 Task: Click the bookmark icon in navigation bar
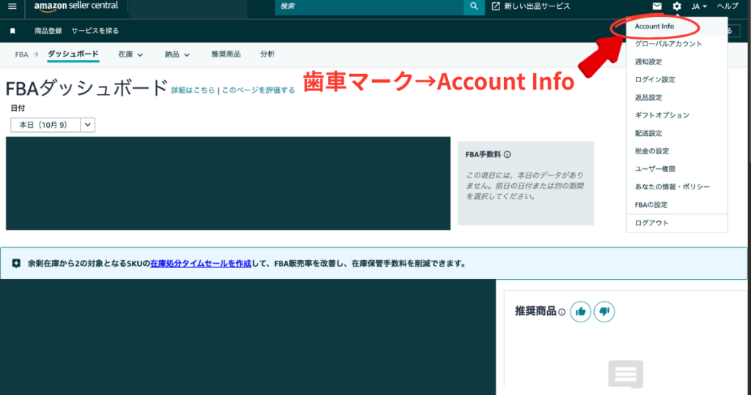tap(12, 31)
